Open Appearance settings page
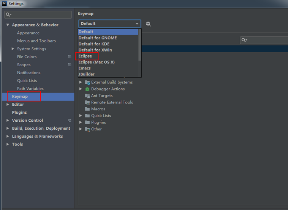Image resolution: width=288 pixels, height=210 pixels. coord(28,33)
